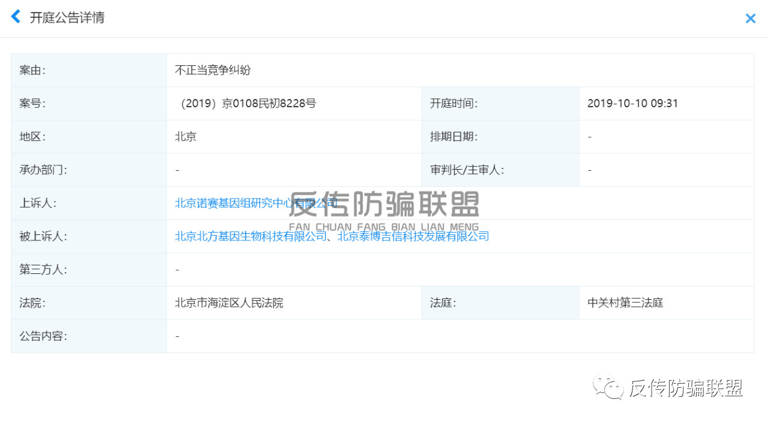Click the 排期日期 label cell

coord(500,137)
